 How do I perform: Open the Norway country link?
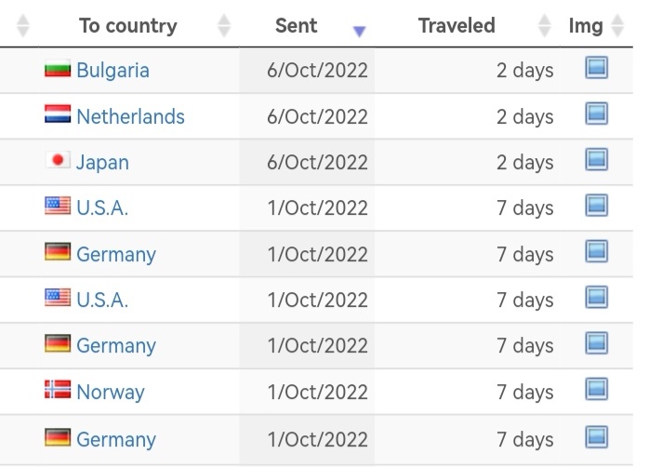111,393
